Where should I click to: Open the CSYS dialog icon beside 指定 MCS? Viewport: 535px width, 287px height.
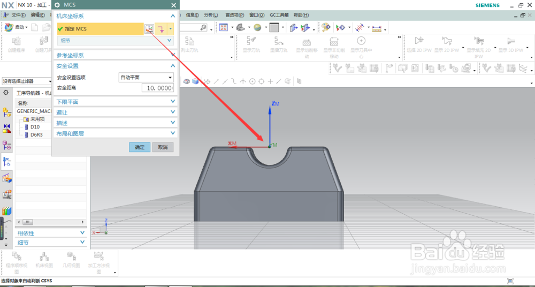[149, 29]
